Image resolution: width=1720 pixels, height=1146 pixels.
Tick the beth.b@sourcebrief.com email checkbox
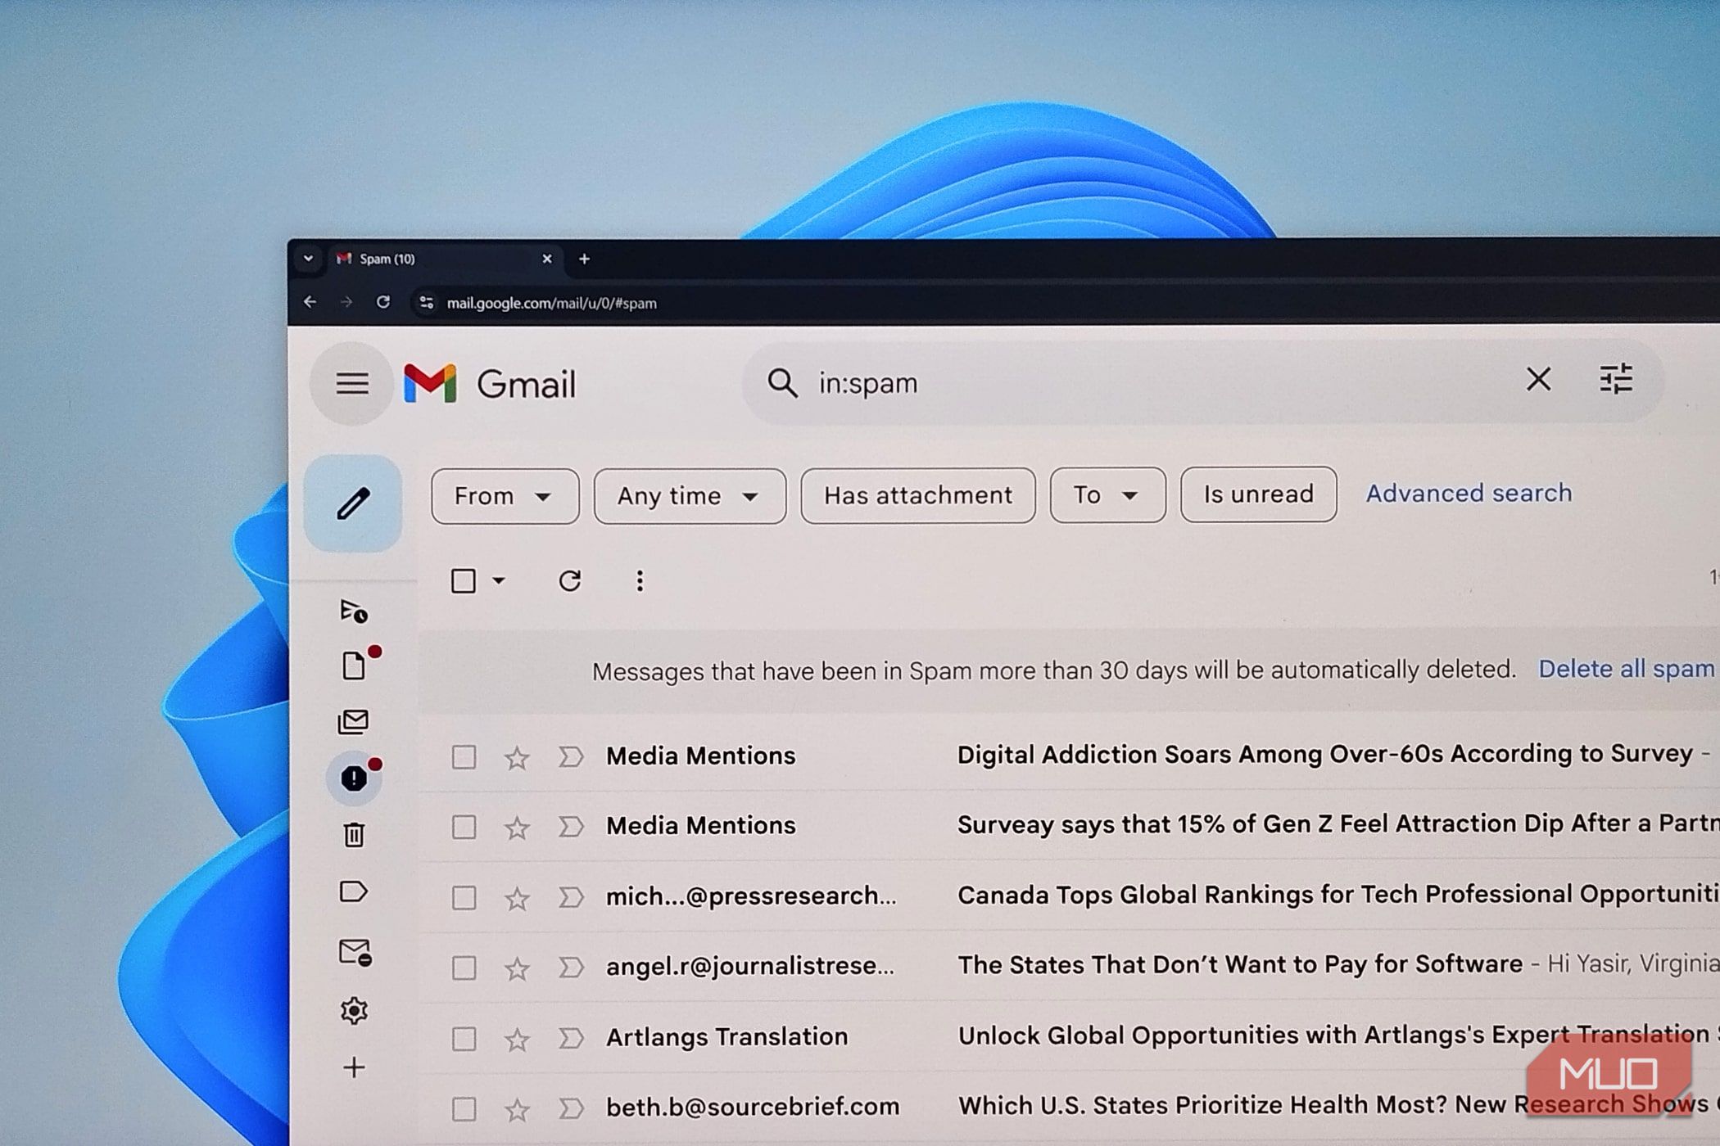pos(464,1109)
